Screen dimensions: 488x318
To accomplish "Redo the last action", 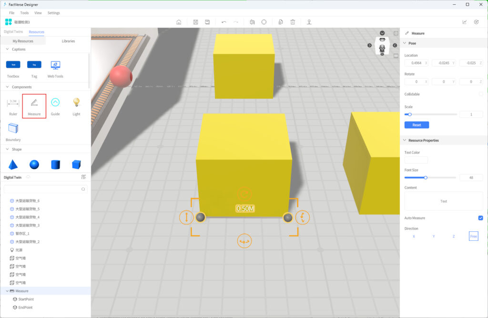I will point(235,22).
